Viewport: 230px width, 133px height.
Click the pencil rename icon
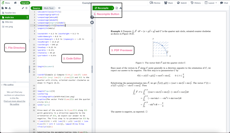pos(23,8)
